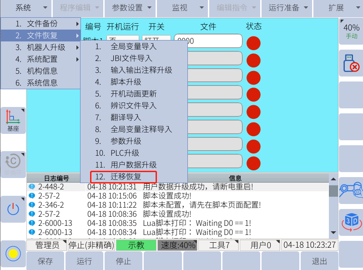The height and width of the screenshot is (270, 363).
Task: Click the blue info icon of log 2-448-2
Action: point(32,187)
